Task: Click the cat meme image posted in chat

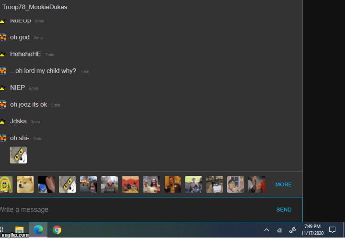Action: pyautogui.click(x=18, y=155)
